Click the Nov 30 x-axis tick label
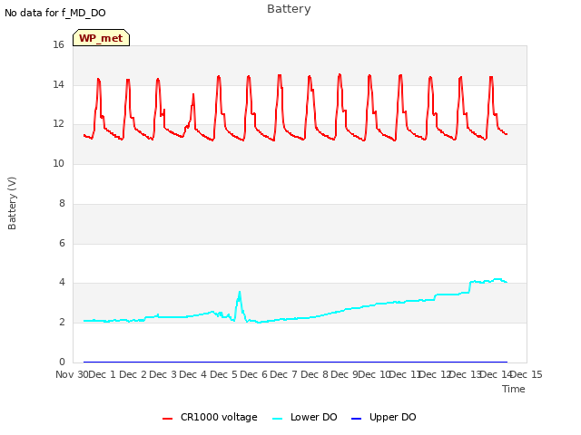Viewport: 581px width, 435px height. click(72, 374)
